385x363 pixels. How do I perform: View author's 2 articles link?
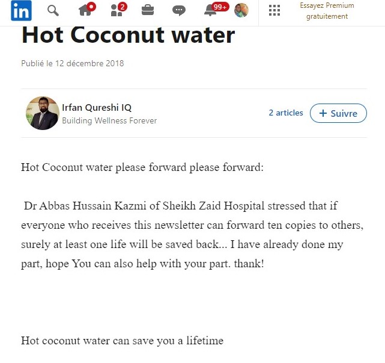(286, 113)
